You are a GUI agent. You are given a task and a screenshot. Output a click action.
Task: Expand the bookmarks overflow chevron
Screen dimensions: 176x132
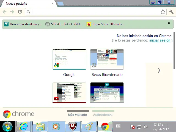coord(169,23)
